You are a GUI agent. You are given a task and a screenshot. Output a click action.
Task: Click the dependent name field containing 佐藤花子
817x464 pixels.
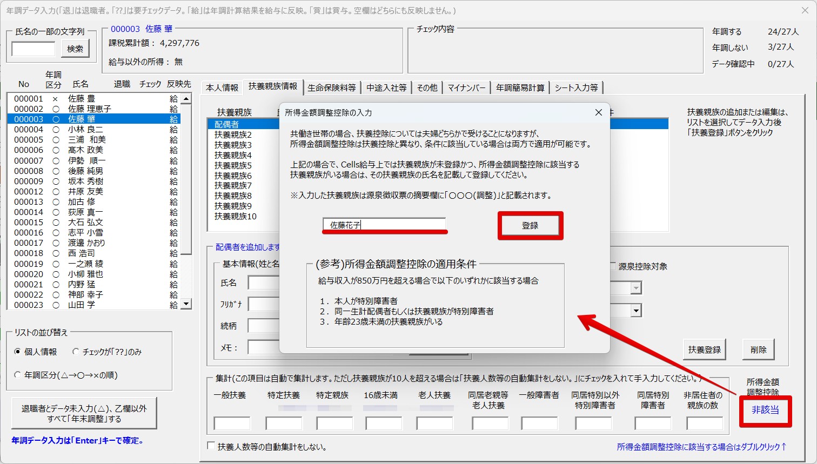[x=384, y=225]
